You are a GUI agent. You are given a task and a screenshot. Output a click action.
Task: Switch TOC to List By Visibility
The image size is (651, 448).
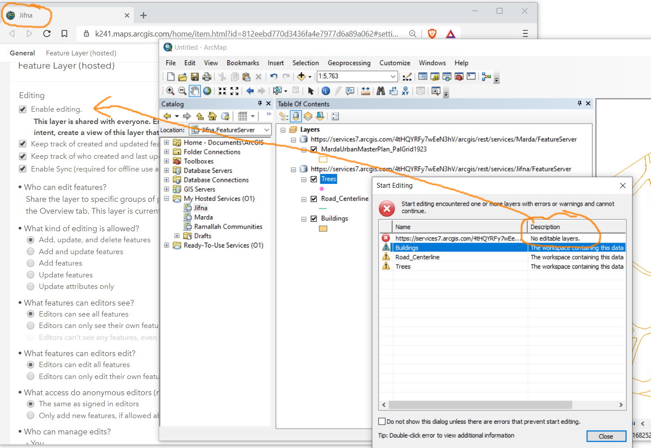(308, 117)
